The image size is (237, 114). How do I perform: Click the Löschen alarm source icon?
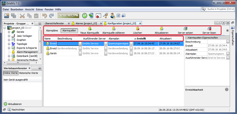[x=137, y=28]
